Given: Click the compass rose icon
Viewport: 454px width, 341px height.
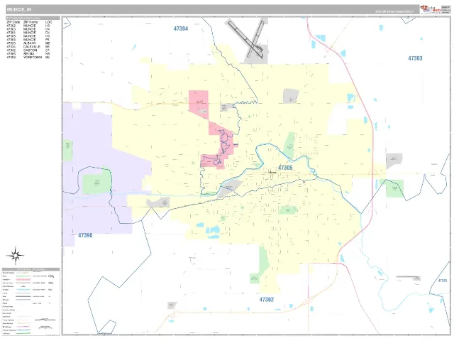Looking at the screenshot, I should (15, 256).
